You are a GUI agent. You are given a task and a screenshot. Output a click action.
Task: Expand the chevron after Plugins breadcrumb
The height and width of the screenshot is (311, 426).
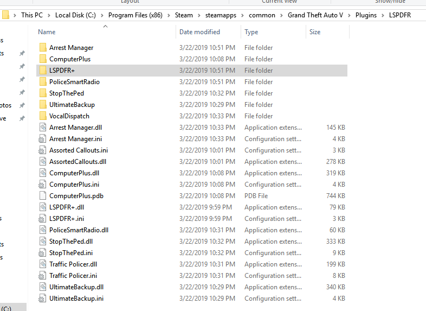[383, 16]
